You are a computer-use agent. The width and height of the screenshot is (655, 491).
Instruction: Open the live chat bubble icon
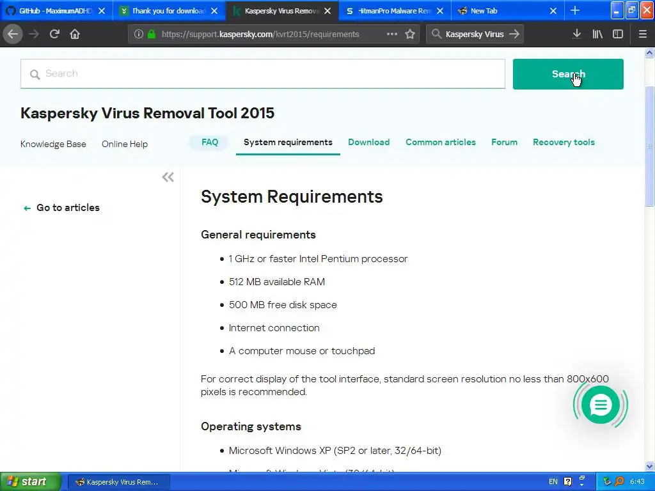600,405
